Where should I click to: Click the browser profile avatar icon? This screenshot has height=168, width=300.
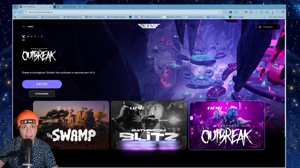click(272, 12)
